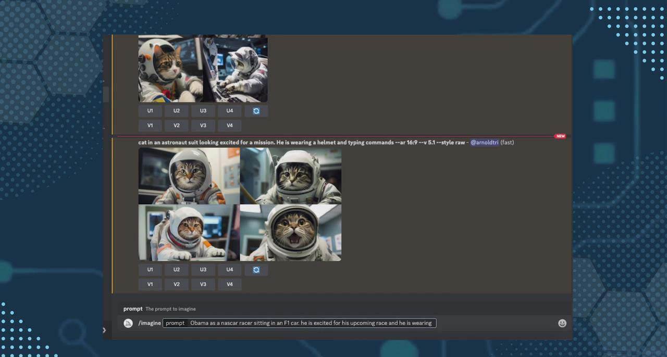This screenshot has width=667, height=357.
Task: Upscale image four with U4 on the bottom message
Action: click(229, 270)
